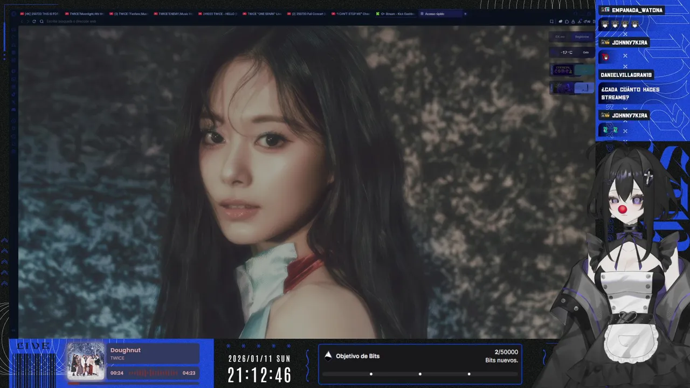The height and width of the screenshot is (388, 690).
Task: Open the 'TWICE Moonlight 4th' browser tab
Action: (84, 13)
